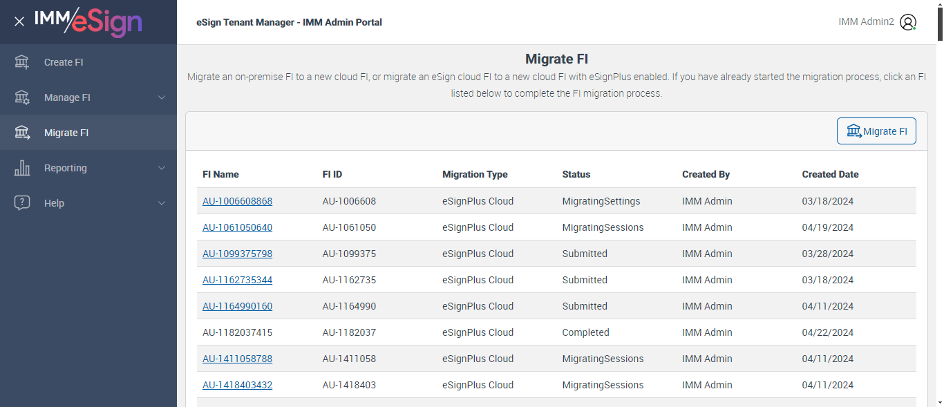Image resolution: width=944 pixels, height=407 pixels.
Task: Click the Migrate FI button
Action: 876,131
